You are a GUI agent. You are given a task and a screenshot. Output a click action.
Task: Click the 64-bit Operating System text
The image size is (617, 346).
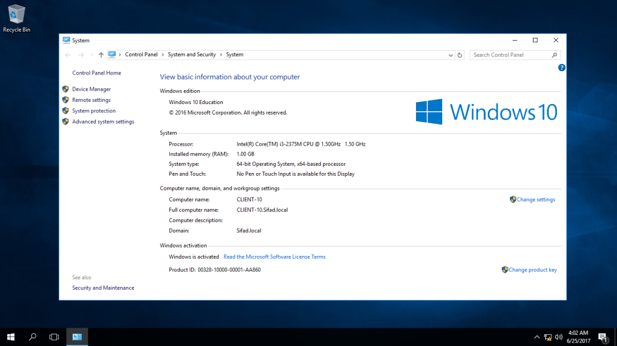click(291, 164)
